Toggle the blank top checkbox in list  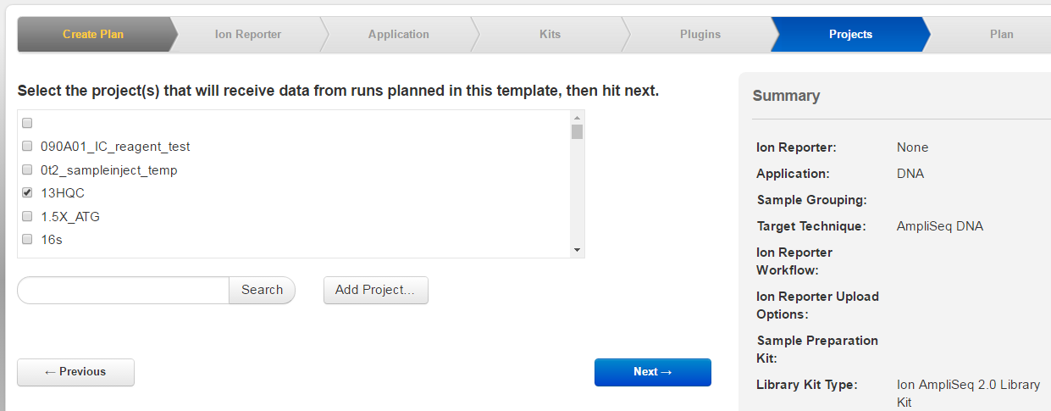27,123
